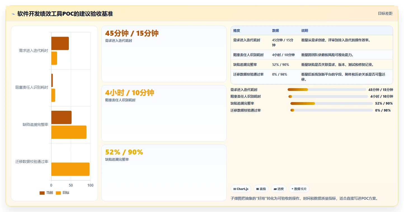Click the progress bar for 需求进入迭代耗时
This screenshot has width=404, height=212.
click(x=327, y=90)
